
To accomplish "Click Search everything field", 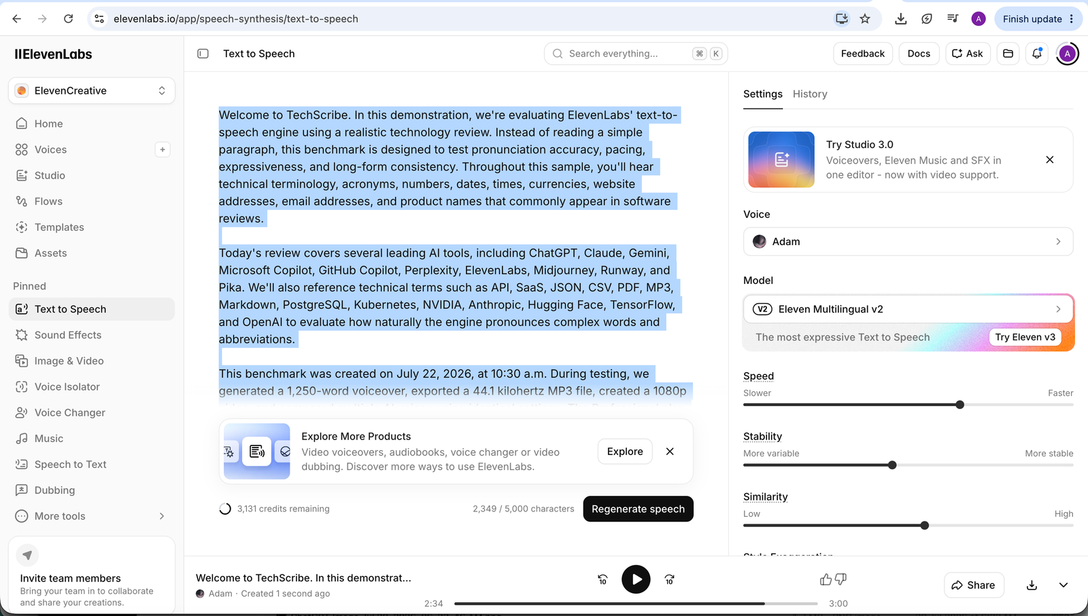I will point(636,54).
